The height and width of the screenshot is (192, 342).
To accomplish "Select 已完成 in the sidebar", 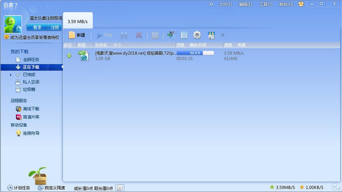I will pos(29,75).
